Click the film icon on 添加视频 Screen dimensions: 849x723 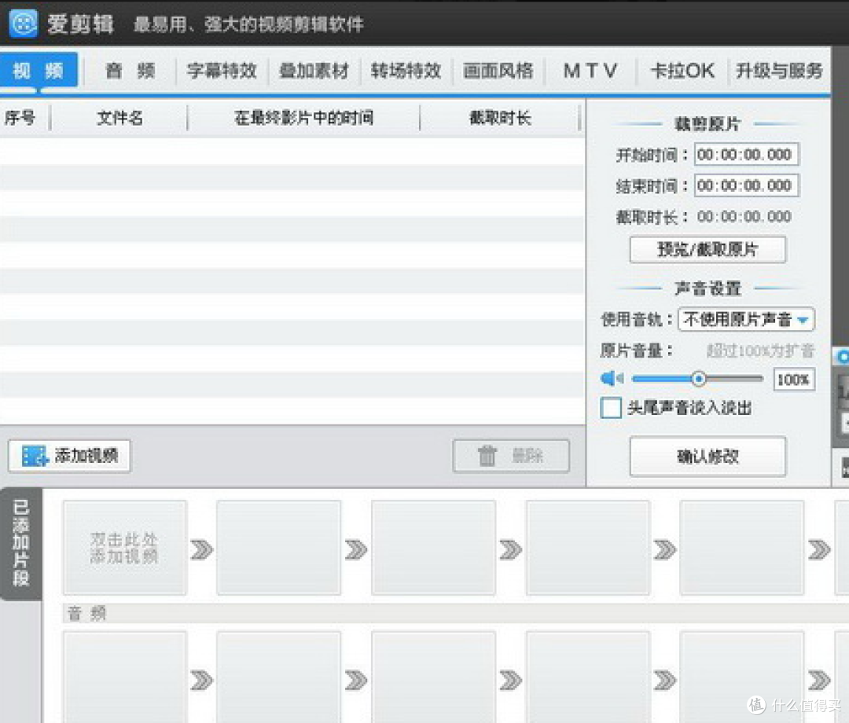35,456
